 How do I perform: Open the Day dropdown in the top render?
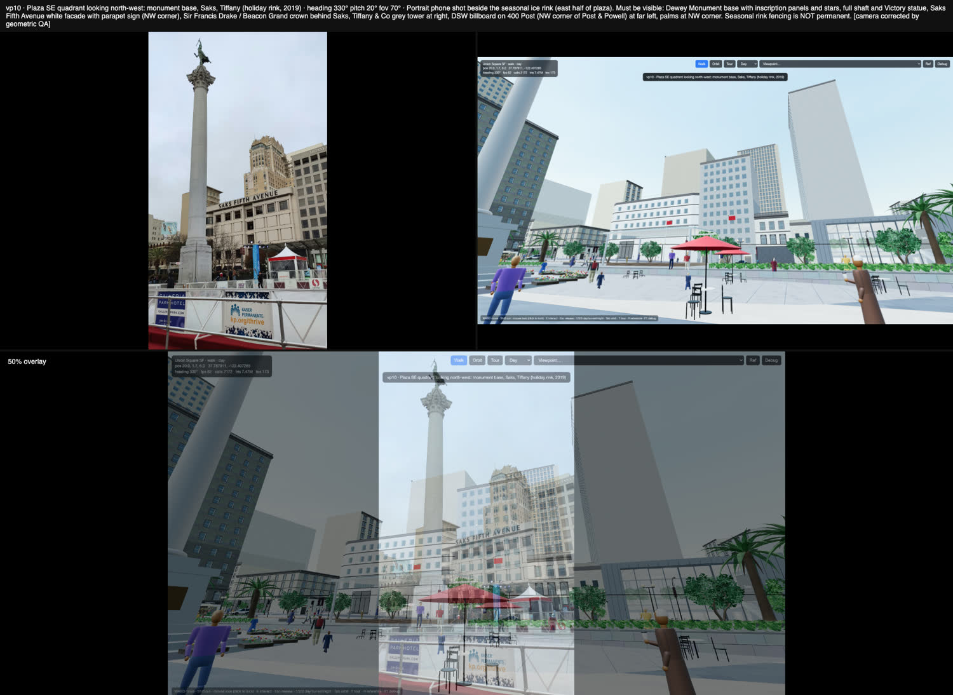coord(747,64)
